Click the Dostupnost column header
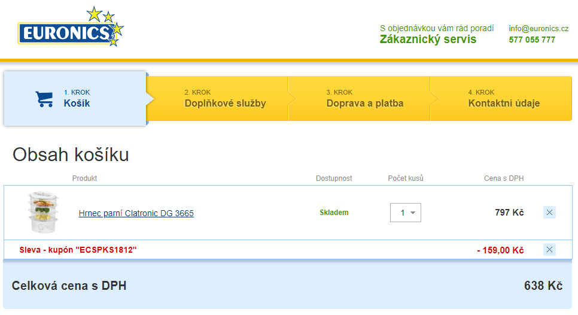 334,178
